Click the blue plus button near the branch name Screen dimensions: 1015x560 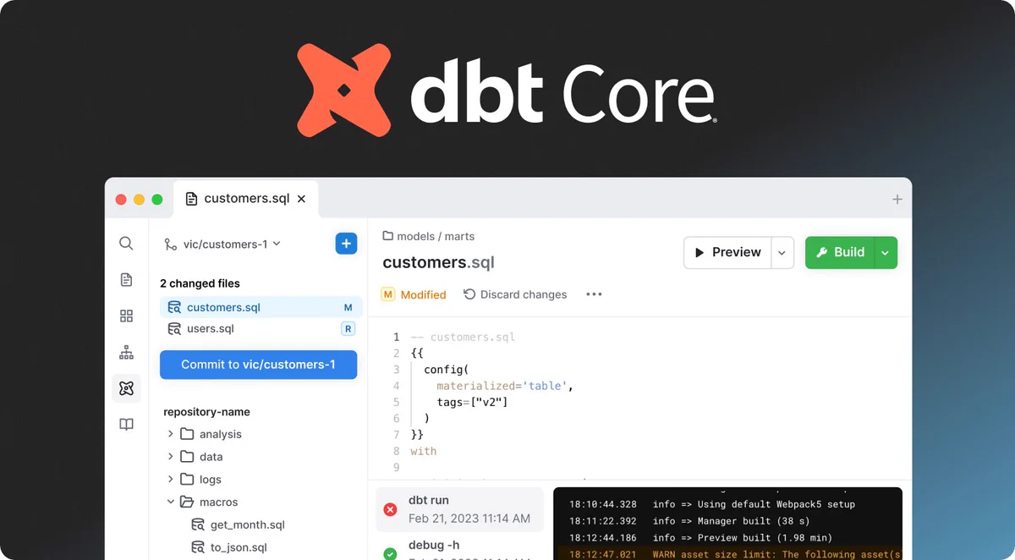click(346, 244)
